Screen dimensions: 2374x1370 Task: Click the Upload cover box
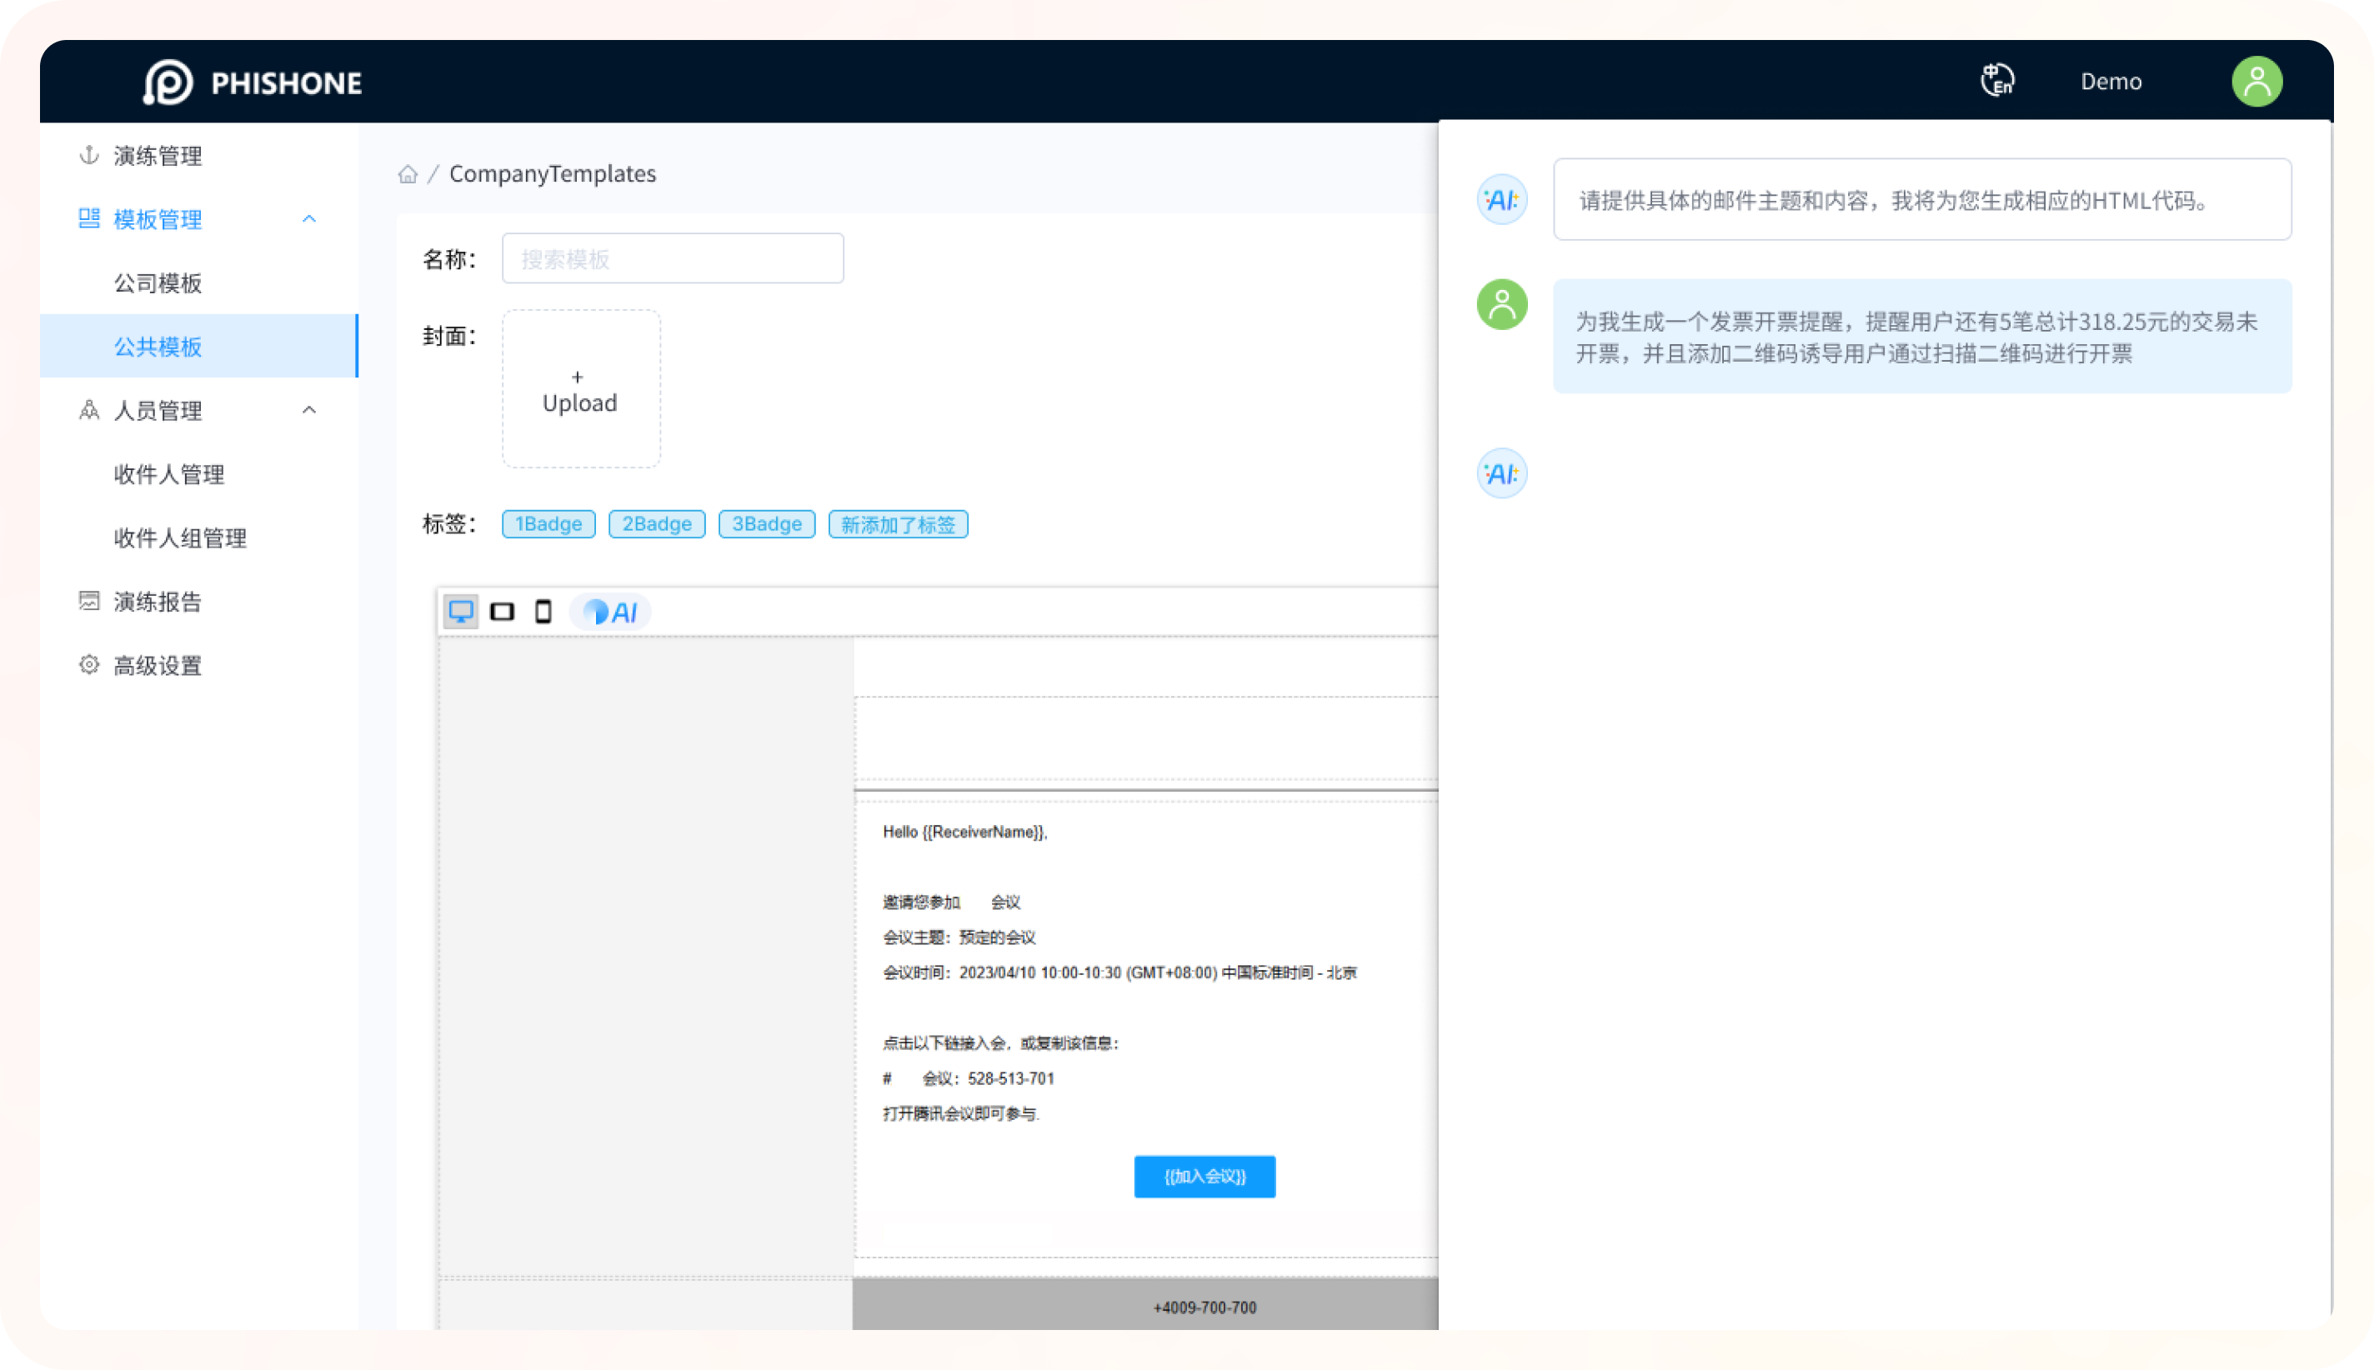[580, 388]
